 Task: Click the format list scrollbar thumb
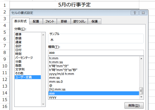click(141, 91)
